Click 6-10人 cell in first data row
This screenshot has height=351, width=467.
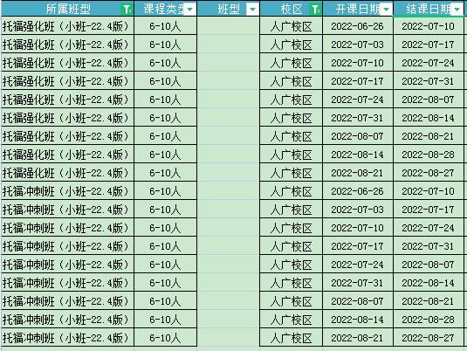click(165, 26)
